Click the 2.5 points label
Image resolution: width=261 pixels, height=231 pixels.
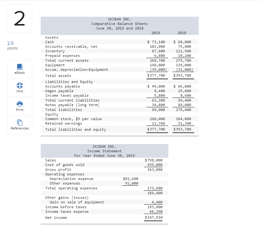coord(12,46)
